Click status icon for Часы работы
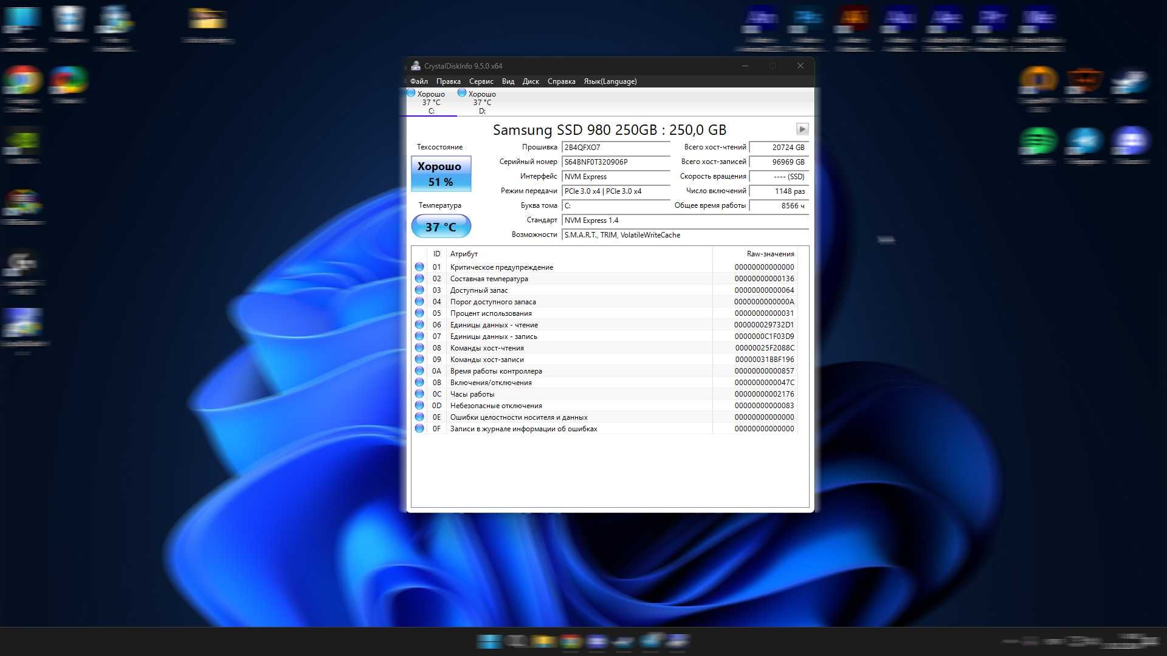 [x=419, y=394]
